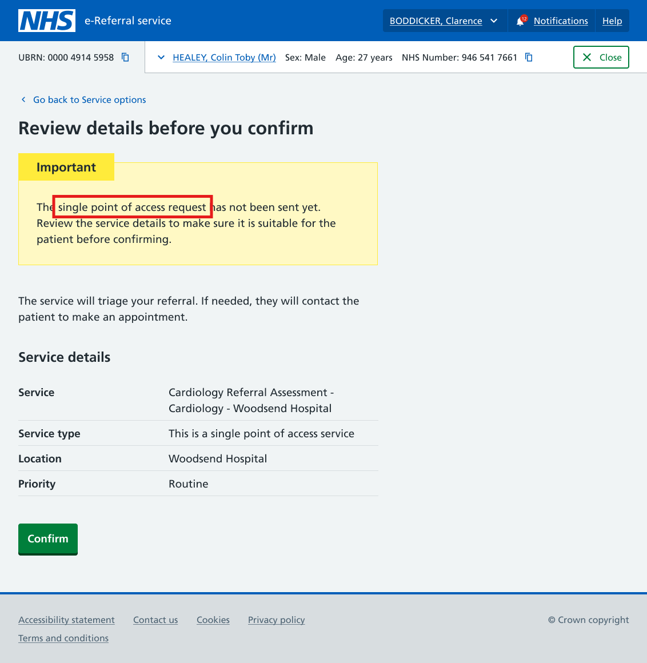Click the Service type row label
Screen dimensions: 647x663
tap(49, 433)
